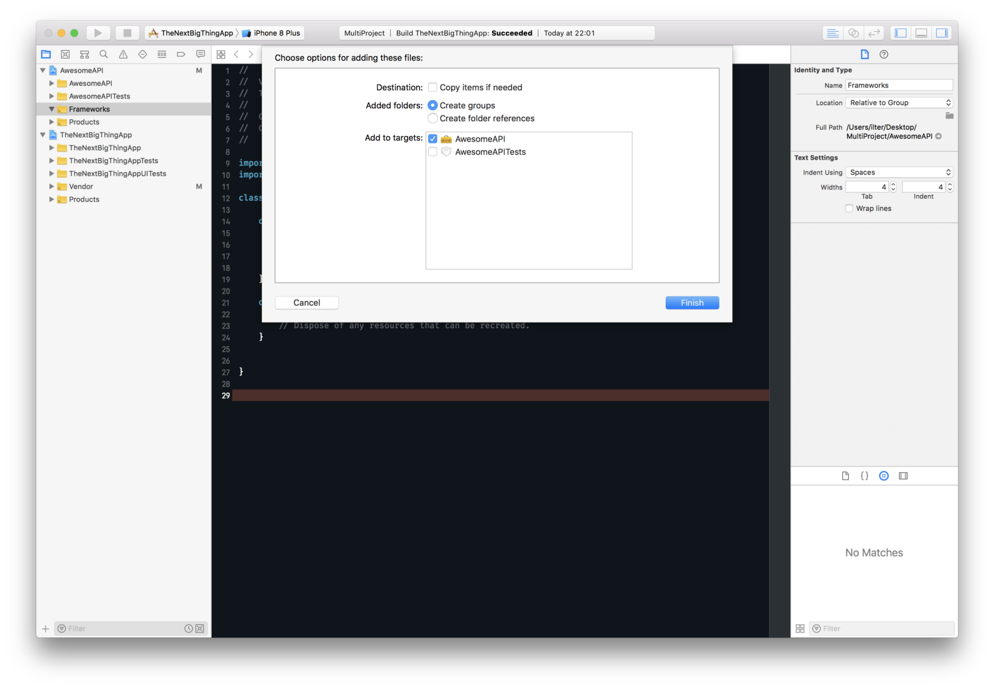Click the Finish button
The image size is (994, 689).
[x=692, y=303]
